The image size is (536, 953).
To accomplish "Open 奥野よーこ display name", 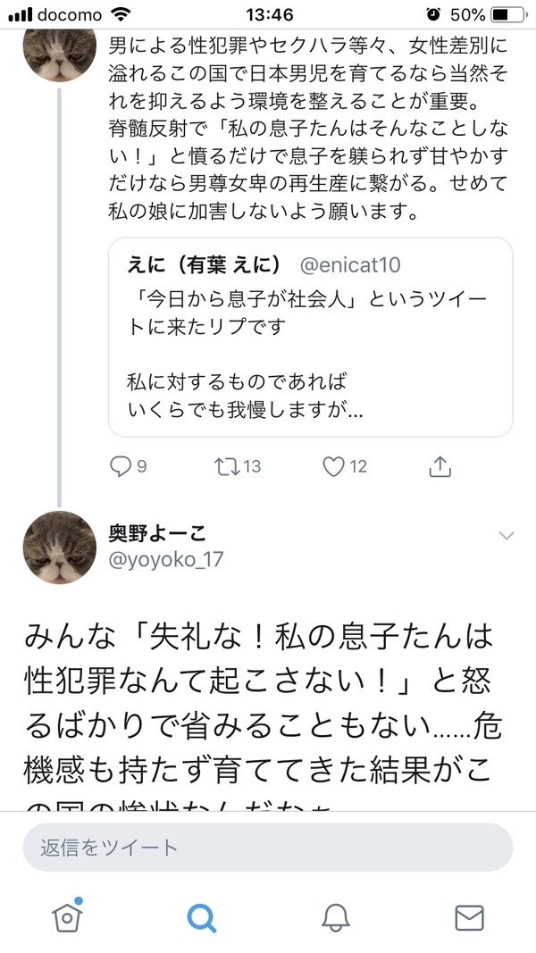I will [157, 533].
